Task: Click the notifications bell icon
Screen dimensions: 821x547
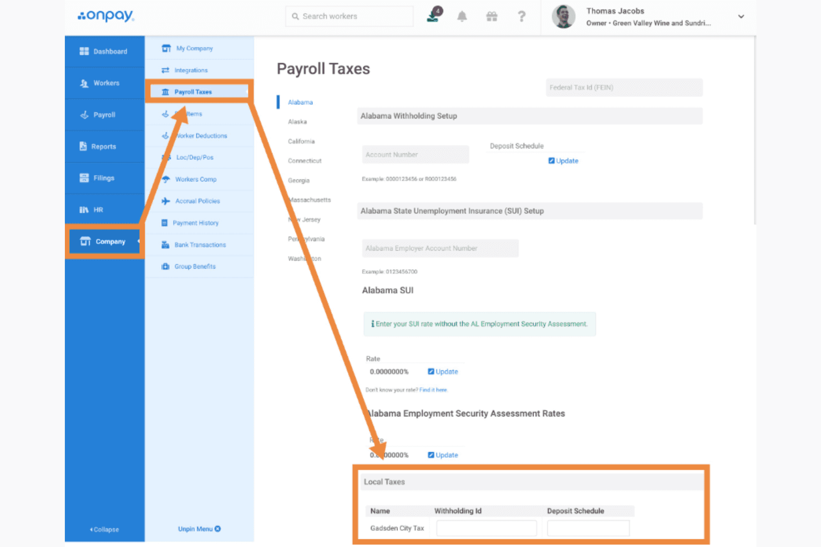Action: (462, 17)
